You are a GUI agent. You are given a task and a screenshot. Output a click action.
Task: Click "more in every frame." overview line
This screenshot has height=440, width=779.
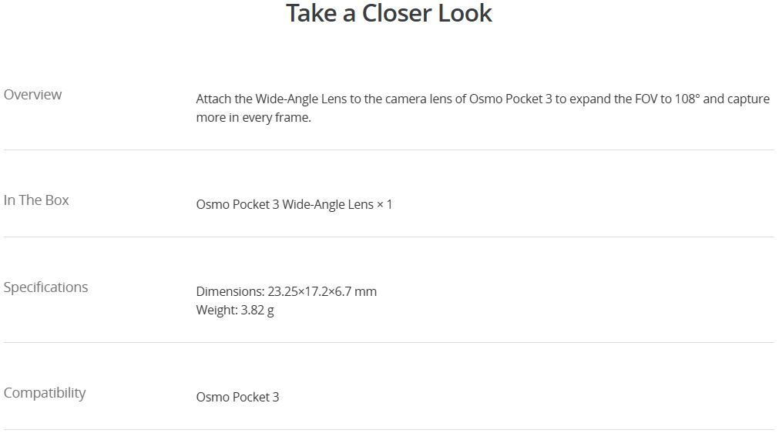coord(254,118)
